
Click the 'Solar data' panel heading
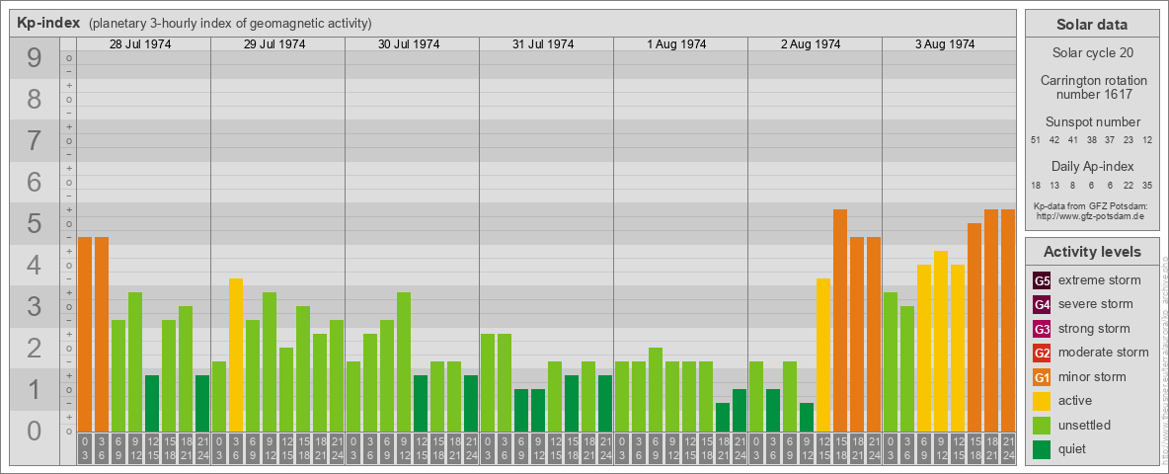(x=1091, y=25)
